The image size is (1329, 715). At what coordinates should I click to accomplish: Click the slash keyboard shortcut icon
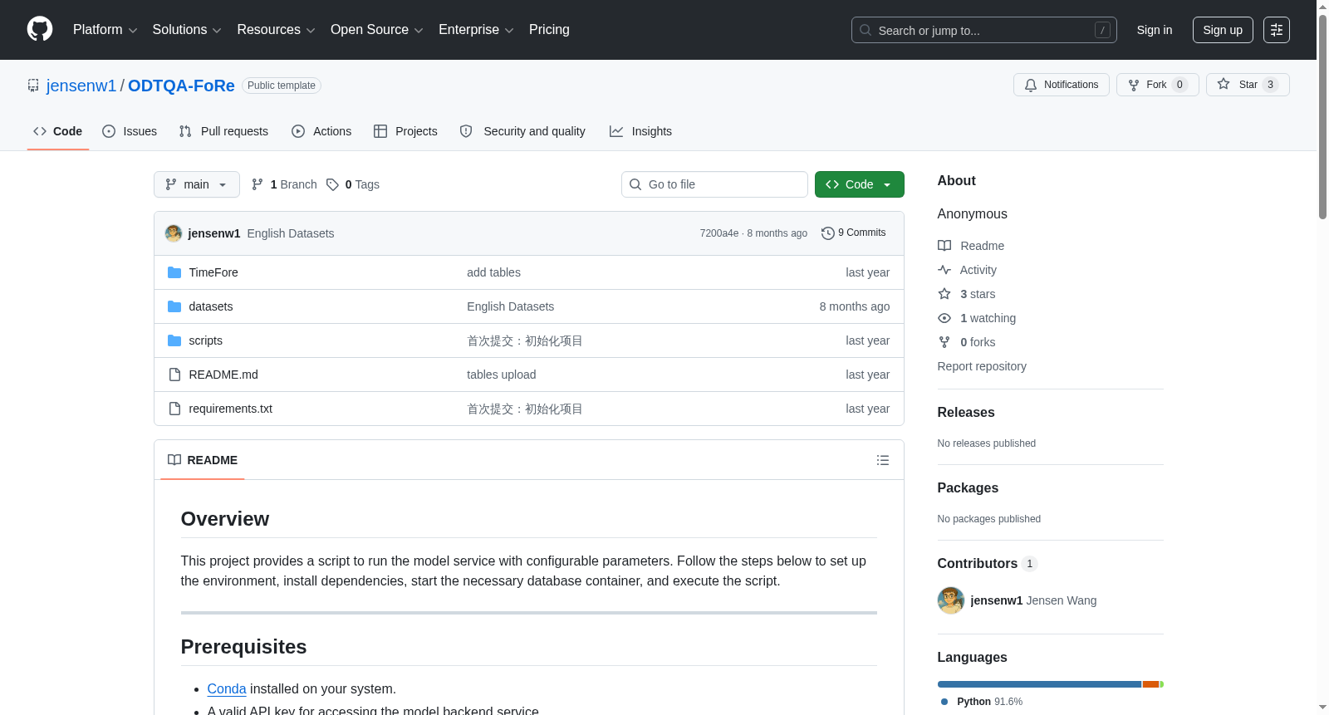coord(1102,30)
